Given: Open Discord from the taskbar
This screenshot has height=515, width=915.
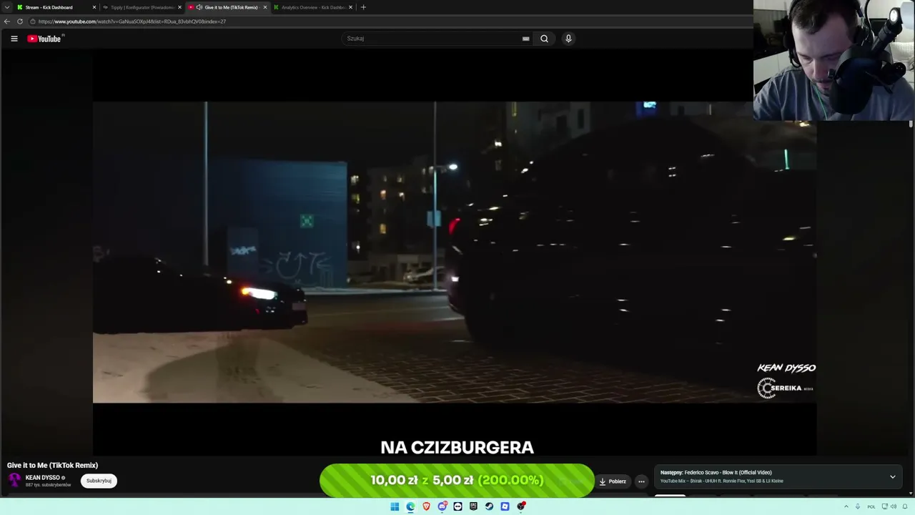Looking at the screenshot, I should click(442, 506).
